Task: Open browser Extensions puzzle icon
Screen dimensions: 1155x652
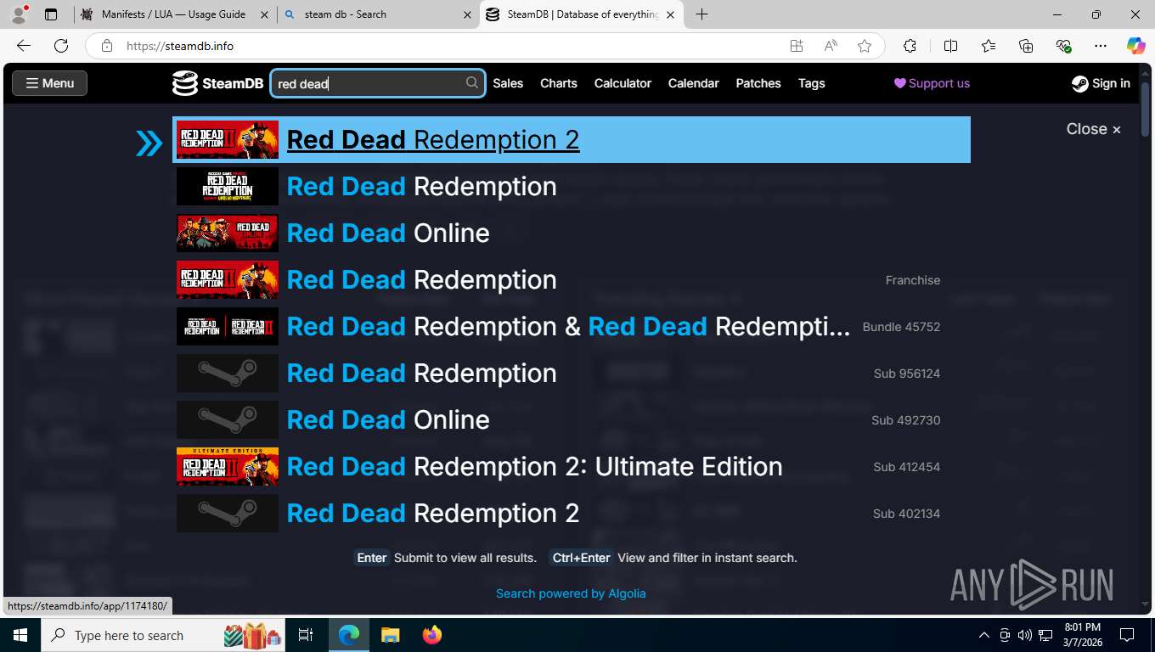Action: [910, 46]
